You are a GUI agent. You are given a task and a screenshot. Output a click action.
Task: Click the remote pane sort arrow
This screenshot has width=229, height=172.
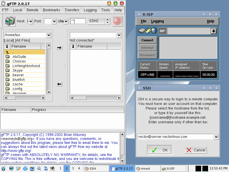point(73,46)
